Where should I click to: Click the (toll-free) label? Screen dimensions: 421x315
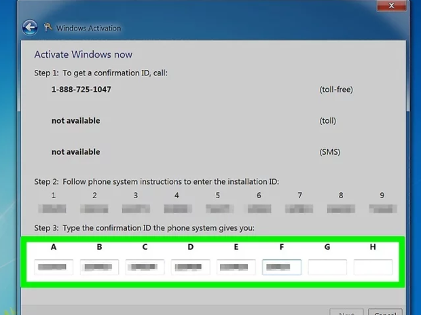pyautogui.click(x=336, y=90)
